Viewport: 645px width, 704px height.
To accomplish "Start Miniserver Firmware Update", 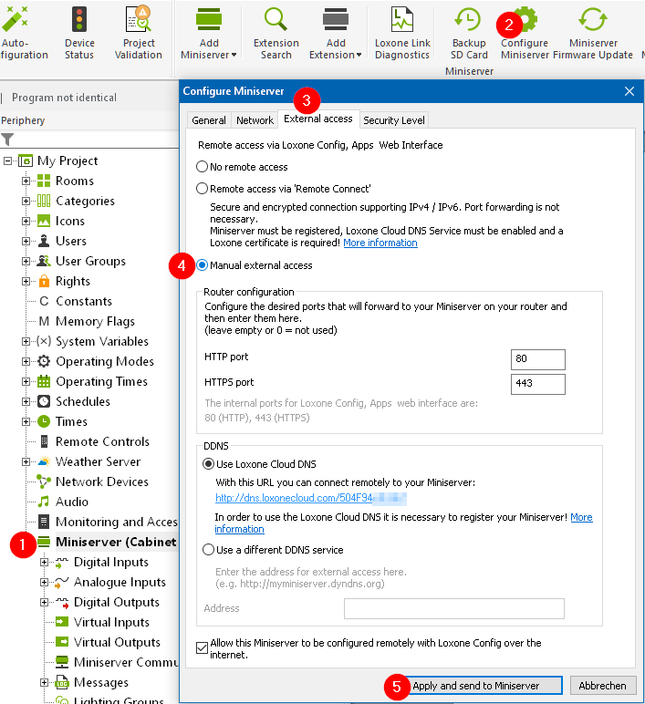I will [x=594, y=19].
